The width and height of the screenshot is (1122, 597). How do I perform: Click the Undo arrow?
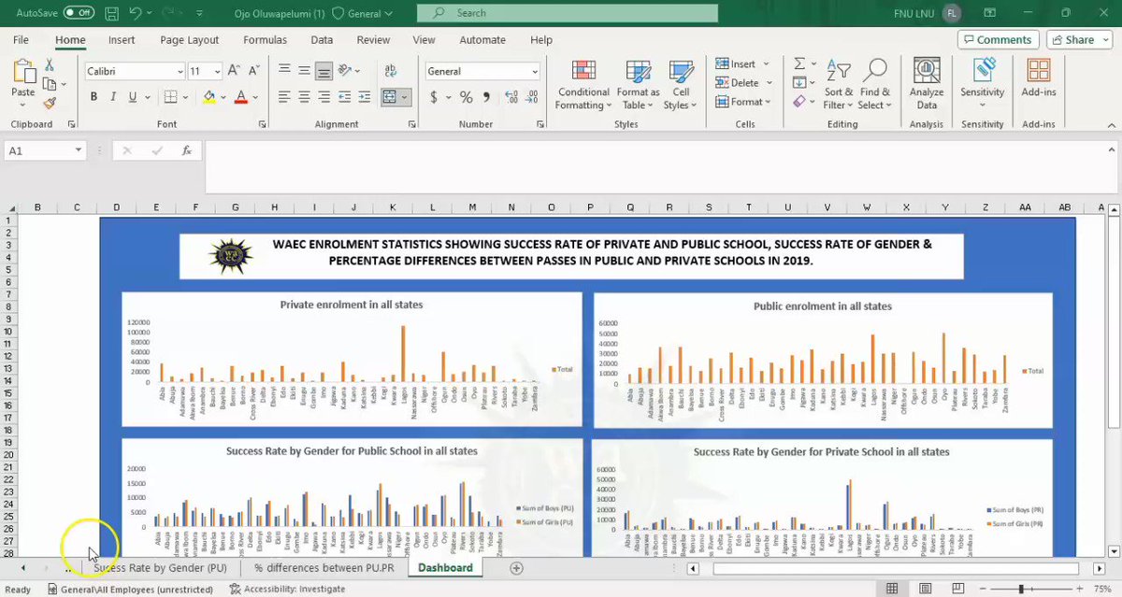(x=136, y=13)
